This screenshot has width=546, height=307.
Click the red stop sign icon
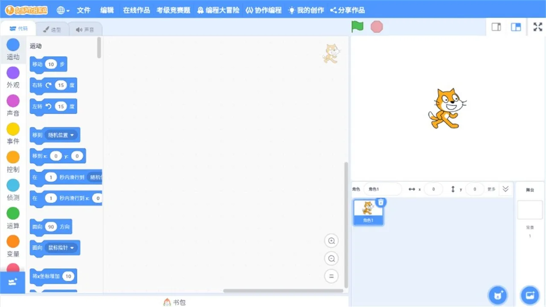click(x=377, y=27)
